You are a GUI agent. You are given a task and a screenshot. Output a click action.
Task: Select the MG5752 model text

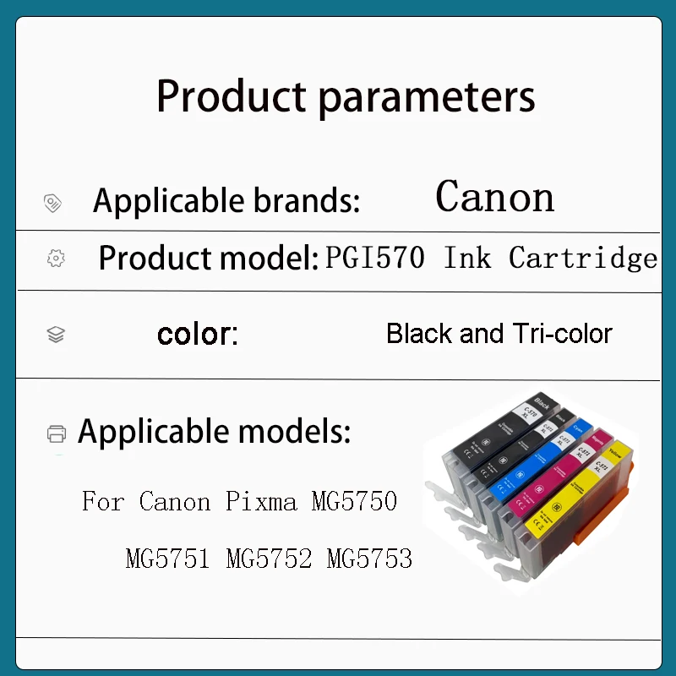pyautogui.click(x=268, y=559)
